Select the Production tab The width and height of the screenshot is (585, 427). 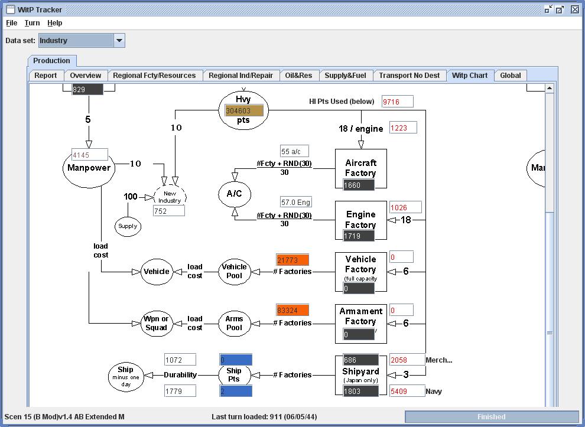tap(51, 60)
